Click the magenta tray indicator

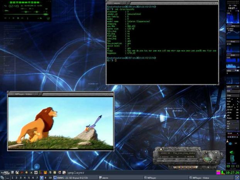tap(218, 173)
